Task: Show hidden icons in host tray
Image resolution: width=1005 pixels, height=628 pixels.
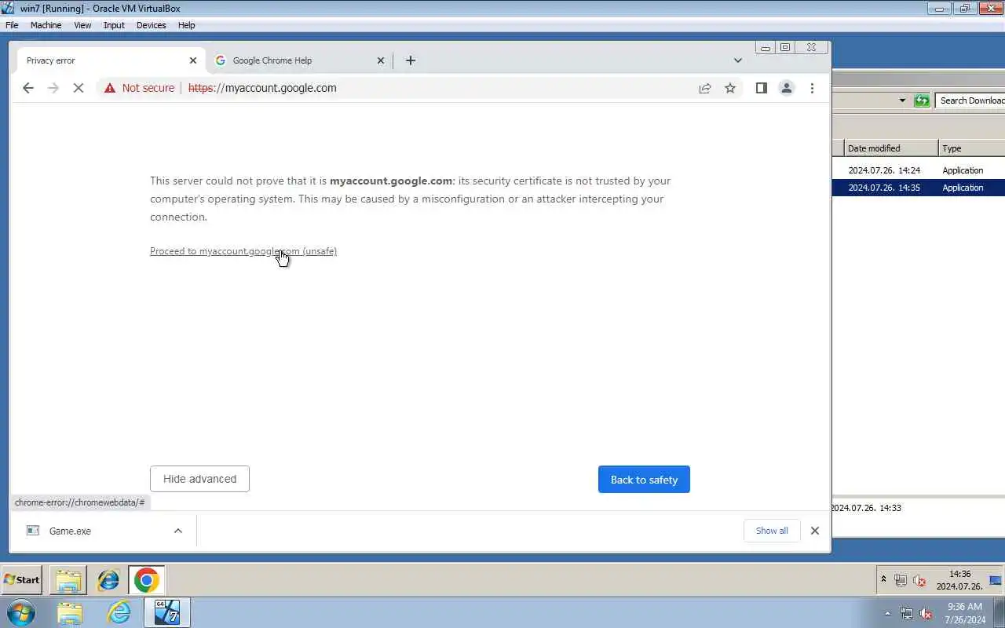Action: coord(888,613)
